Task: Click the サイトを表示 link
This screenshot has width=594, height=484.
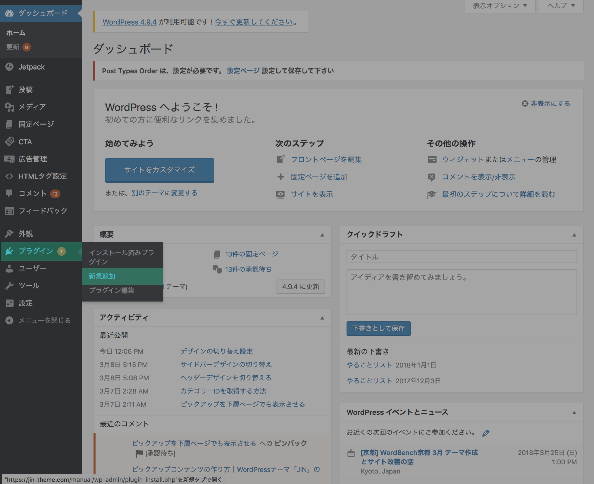Action: point(312,194)
